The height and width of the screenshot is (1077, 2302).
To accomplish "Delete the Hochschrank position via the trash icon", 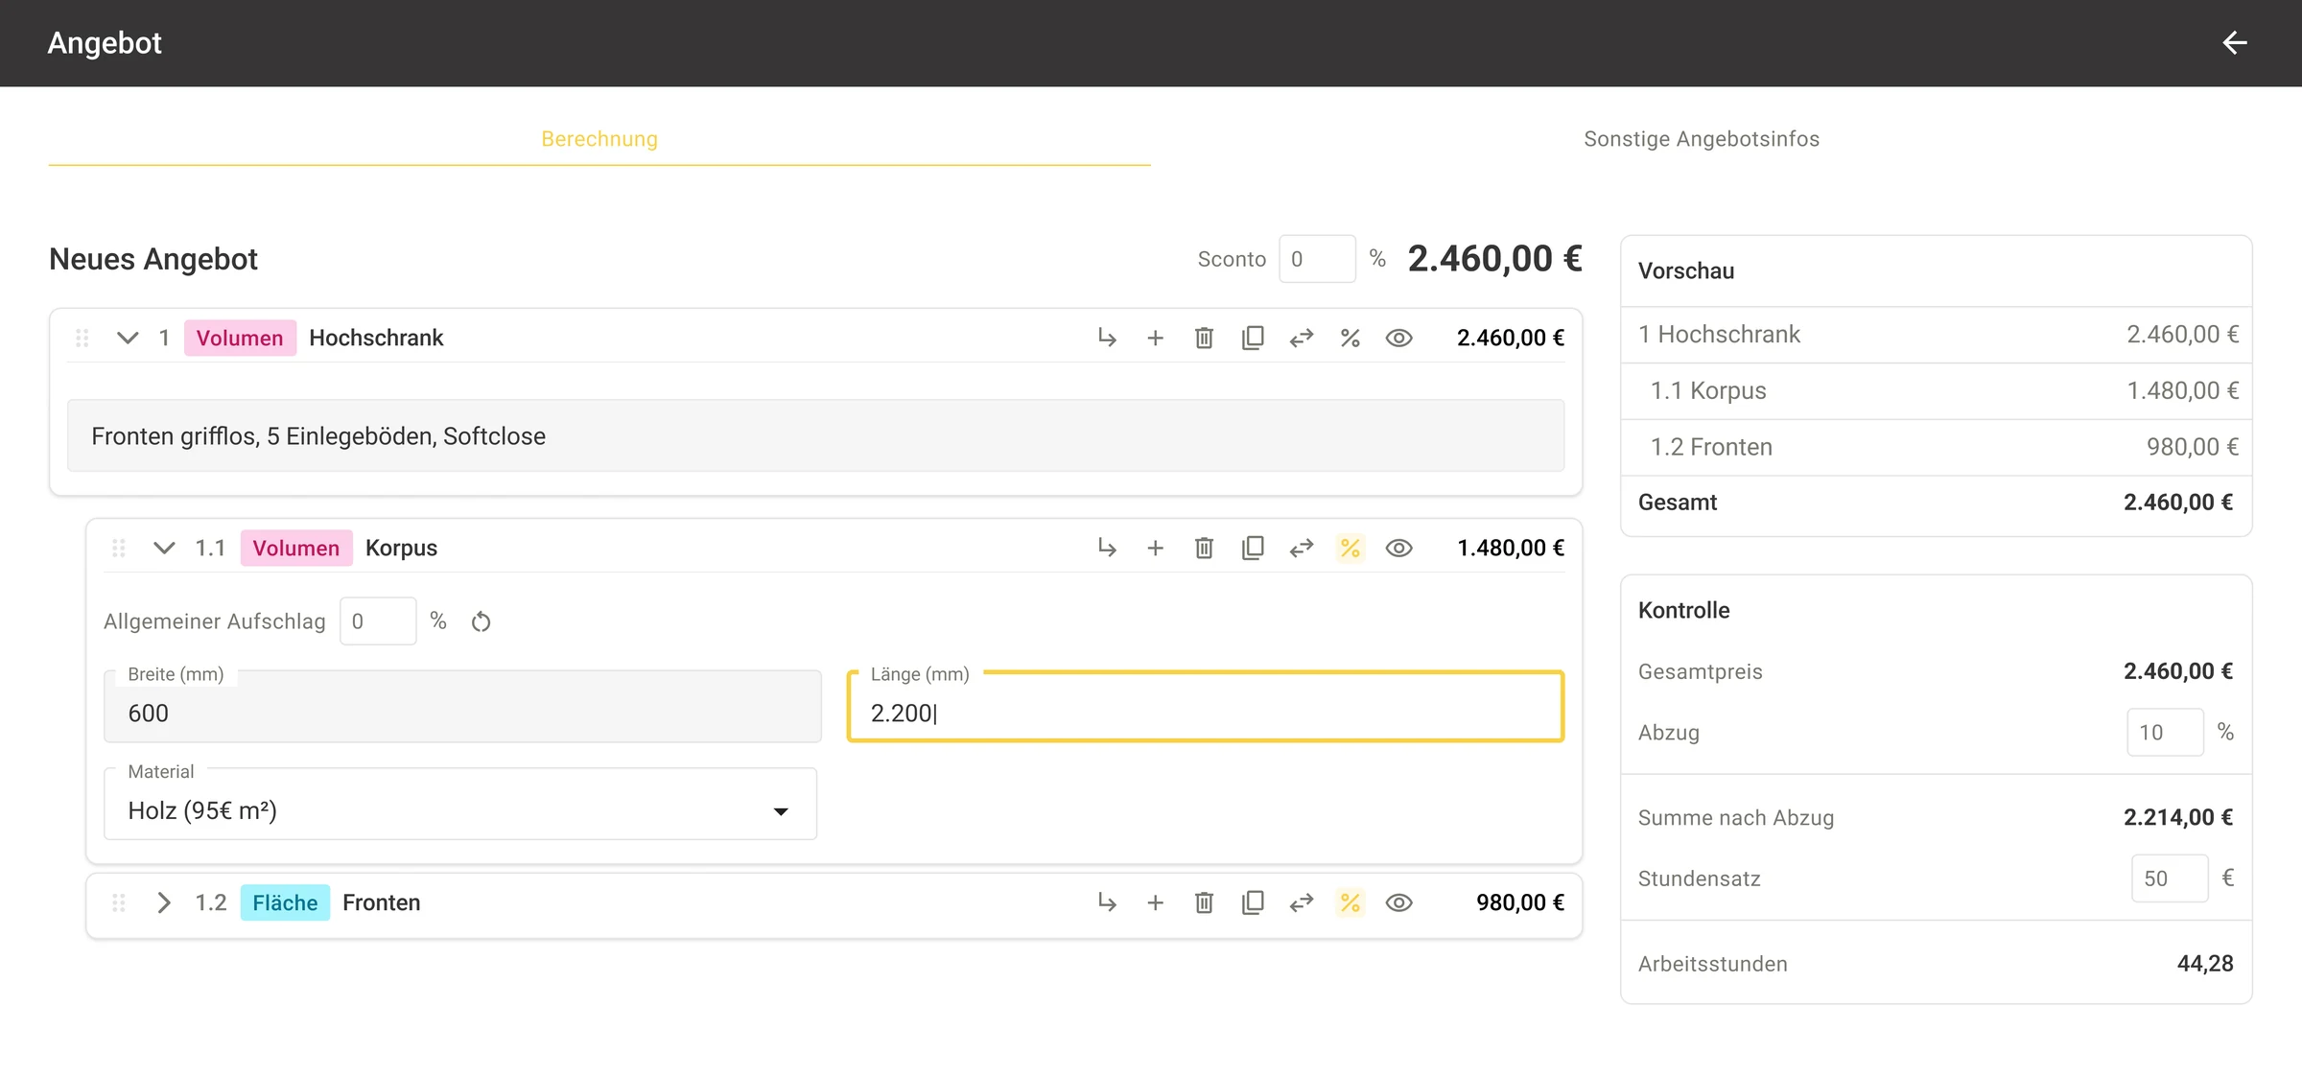I will (x=1204, y=338).
